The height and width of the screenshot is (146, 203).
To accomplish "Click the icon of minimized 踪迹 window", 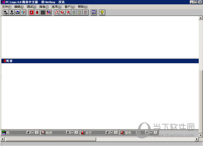I will coord(43,133).
